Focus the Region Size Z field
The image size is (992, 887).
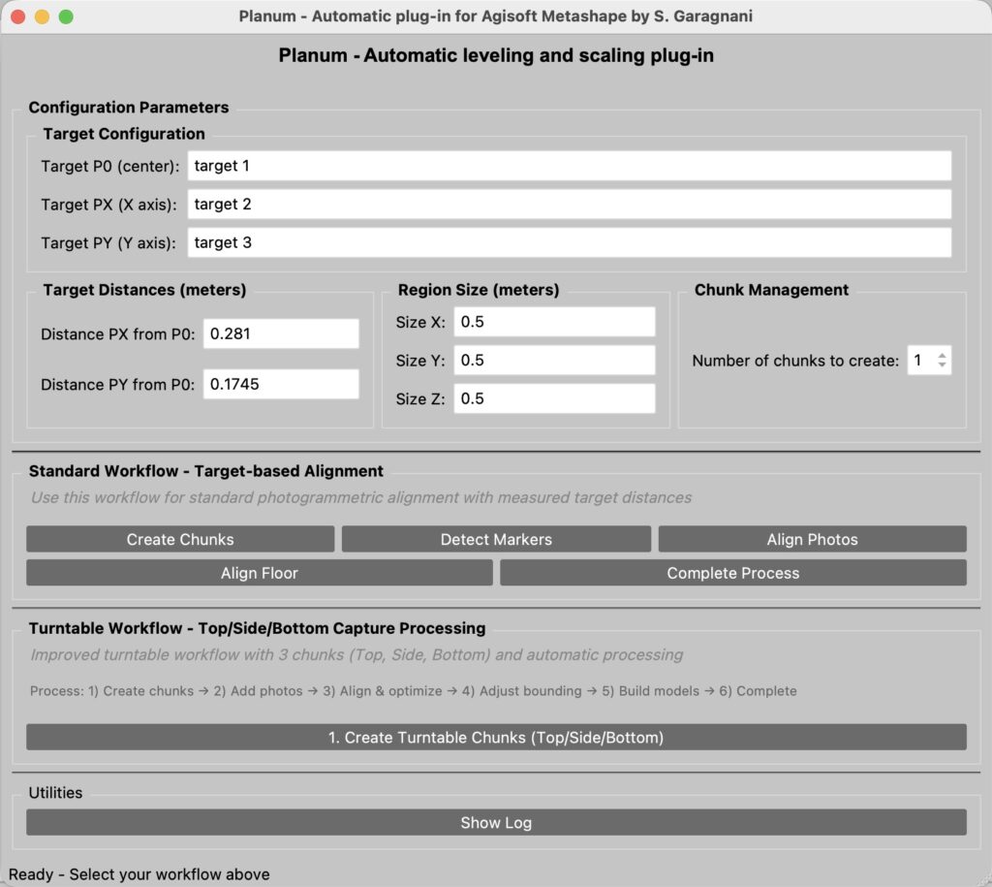(x=554, y=398)
